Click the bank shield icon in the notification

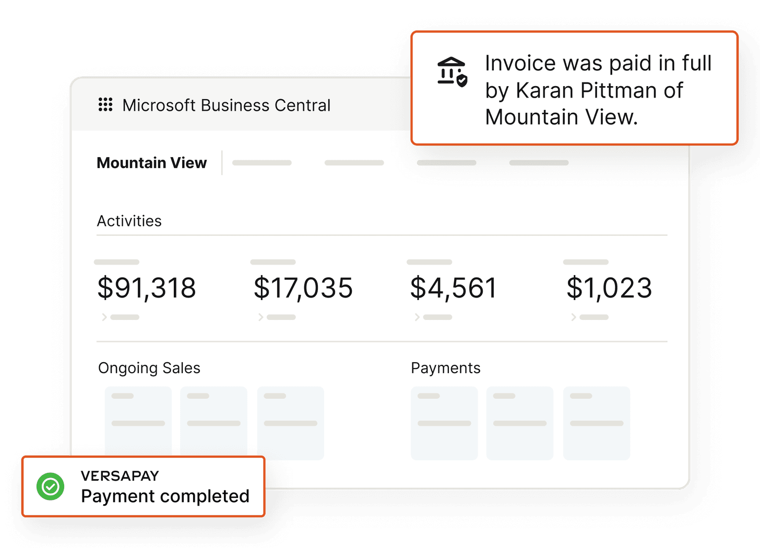click(452, 72)
